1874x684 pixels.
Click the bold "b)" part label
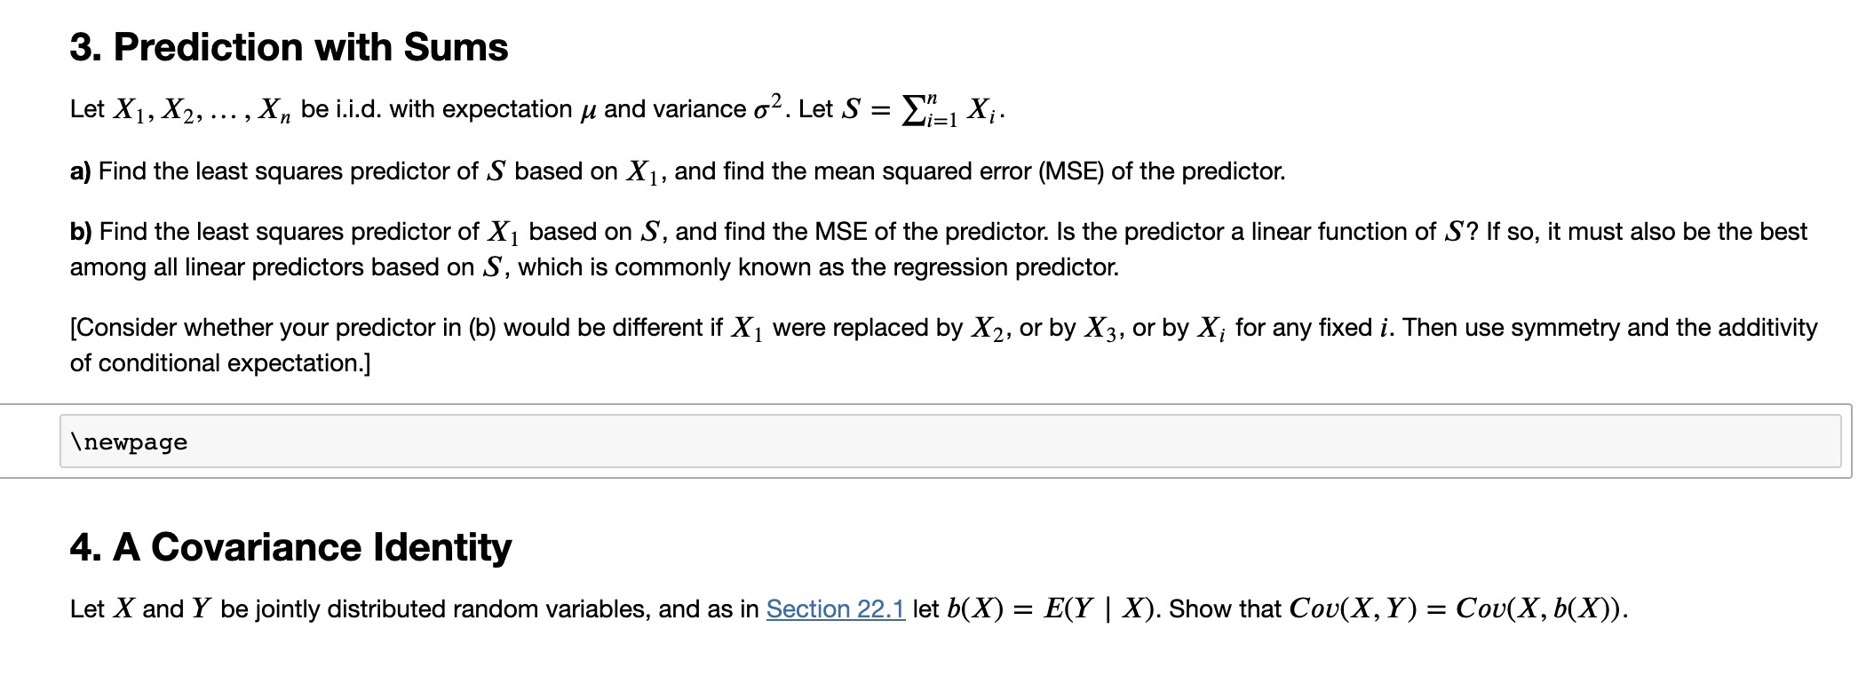[x=81, y=231]
